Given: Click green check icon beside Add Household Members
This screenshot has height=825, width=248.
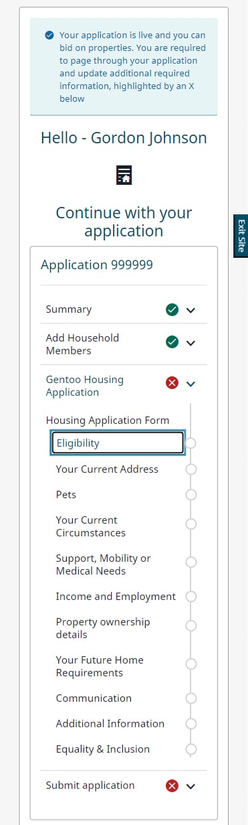Looking at the screenshot, I should 172,342.
